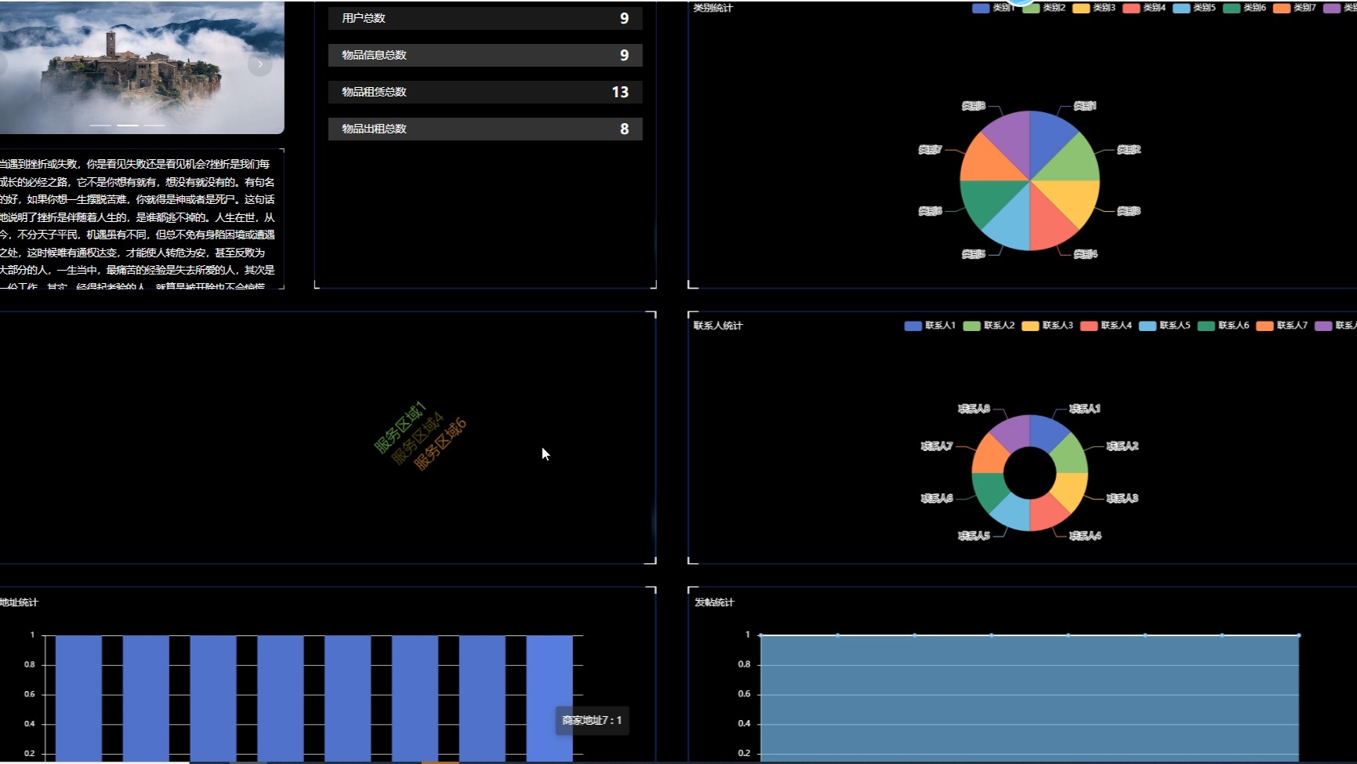Screen dimensions: 1357x764
Task: Click the 服务区域1 word in word cloud
Action: (x=400, y=427)
